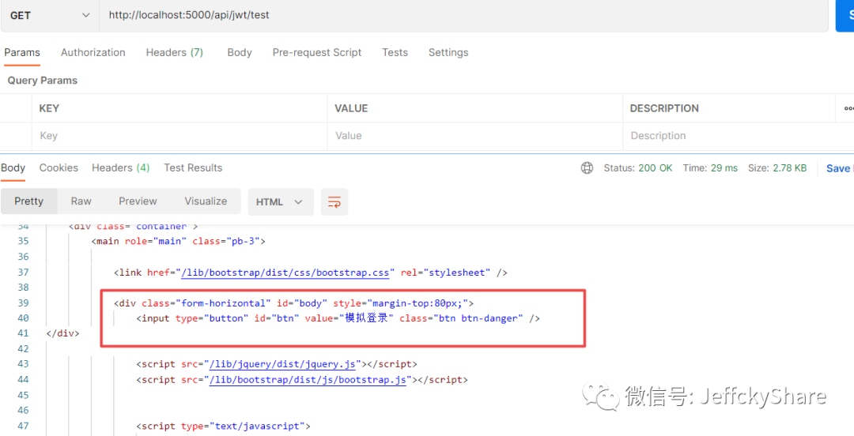
Task: Open the bootstrap.js script link
Action: 308,379
